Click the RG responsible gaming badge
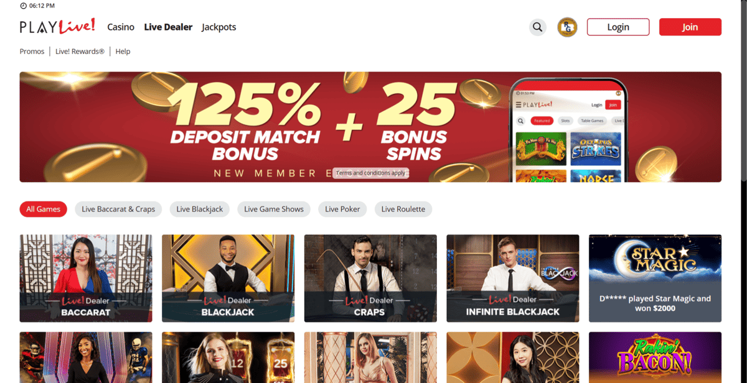The width and height of the screenshot is (747, 383). point(567,27)
